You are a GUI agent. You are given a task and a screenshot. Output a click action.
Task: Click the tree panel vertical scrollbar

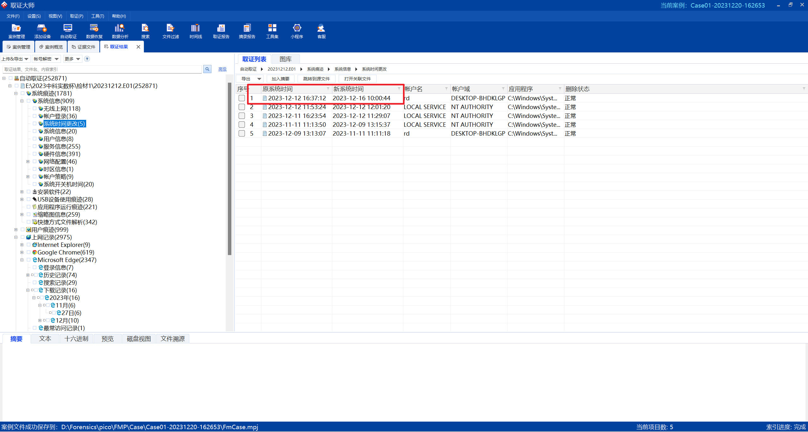pyautogui.click(x=229, y=169)
